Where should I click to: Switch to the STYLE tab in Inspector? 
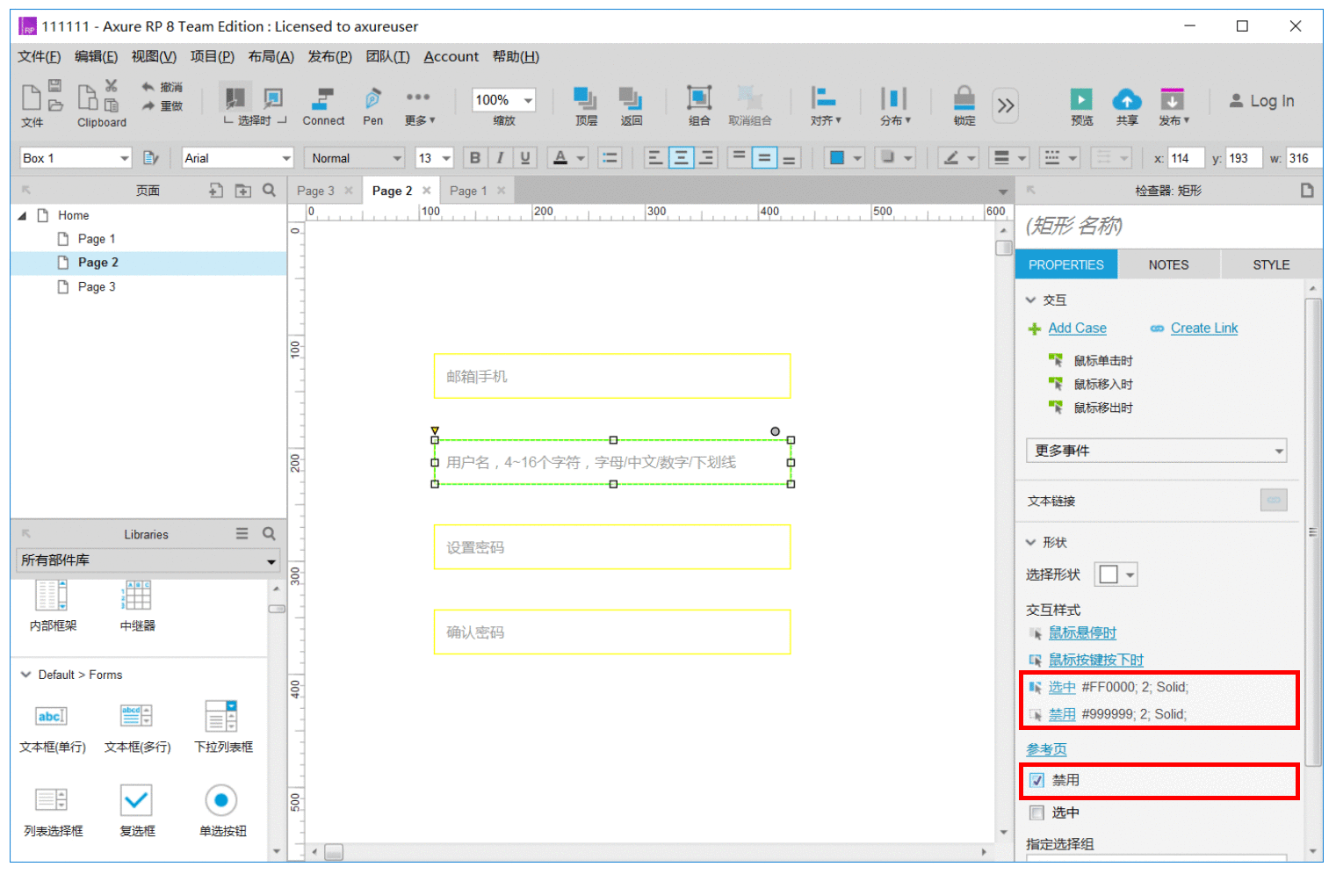coord(1271,264)
